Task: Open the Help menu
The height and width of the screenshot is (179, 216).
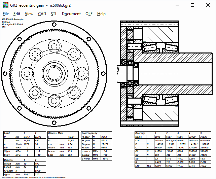Action: point(101,14)
